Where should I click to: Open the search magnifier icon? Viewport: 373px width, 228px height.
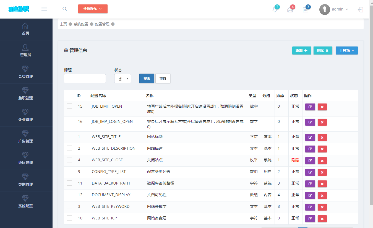click(65, 9)
